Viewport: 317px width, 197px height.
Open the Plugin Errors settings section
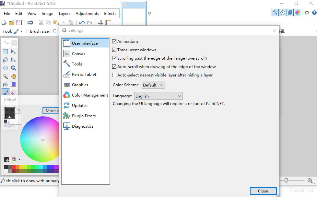click(86, 116)
